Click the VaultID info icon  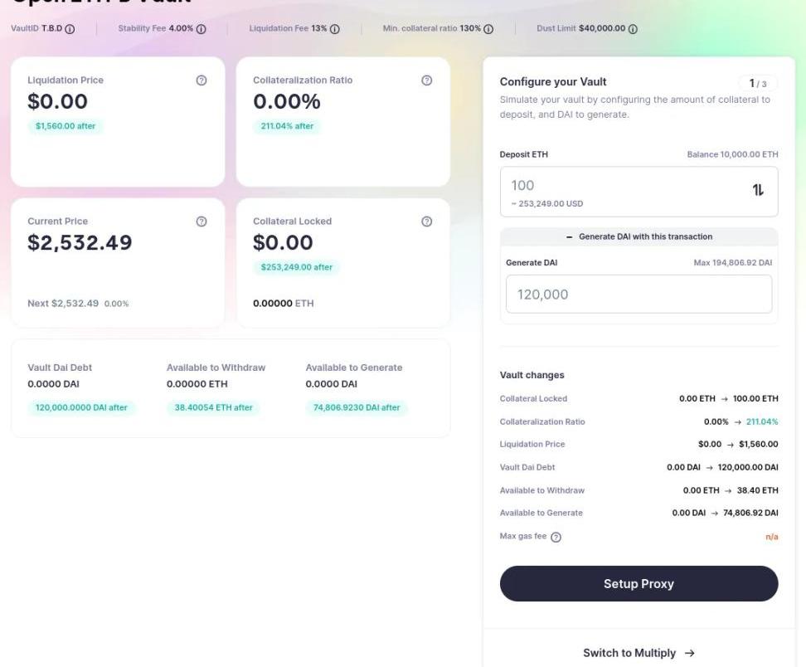[70, 29]
